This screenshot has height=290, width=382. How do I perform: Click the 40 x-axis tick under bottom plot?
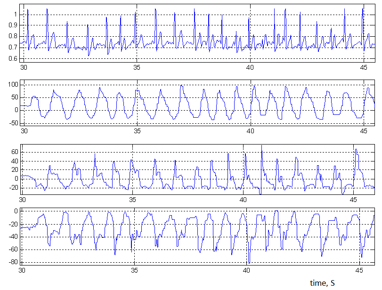click(x=246, y=271)
